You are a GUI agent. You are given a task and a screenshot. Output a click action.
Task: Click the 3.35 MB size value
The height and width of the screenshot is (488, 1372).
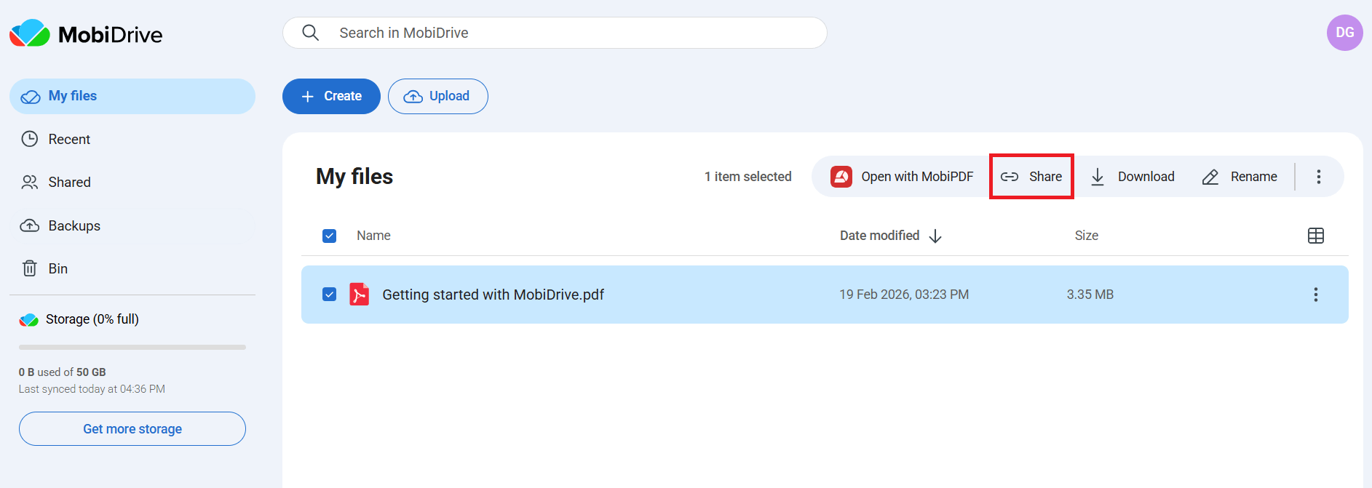1090,295
